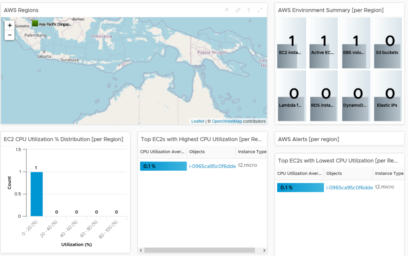
Task: Edit the AWS Regions widget
Action: [x=238, y=10]
